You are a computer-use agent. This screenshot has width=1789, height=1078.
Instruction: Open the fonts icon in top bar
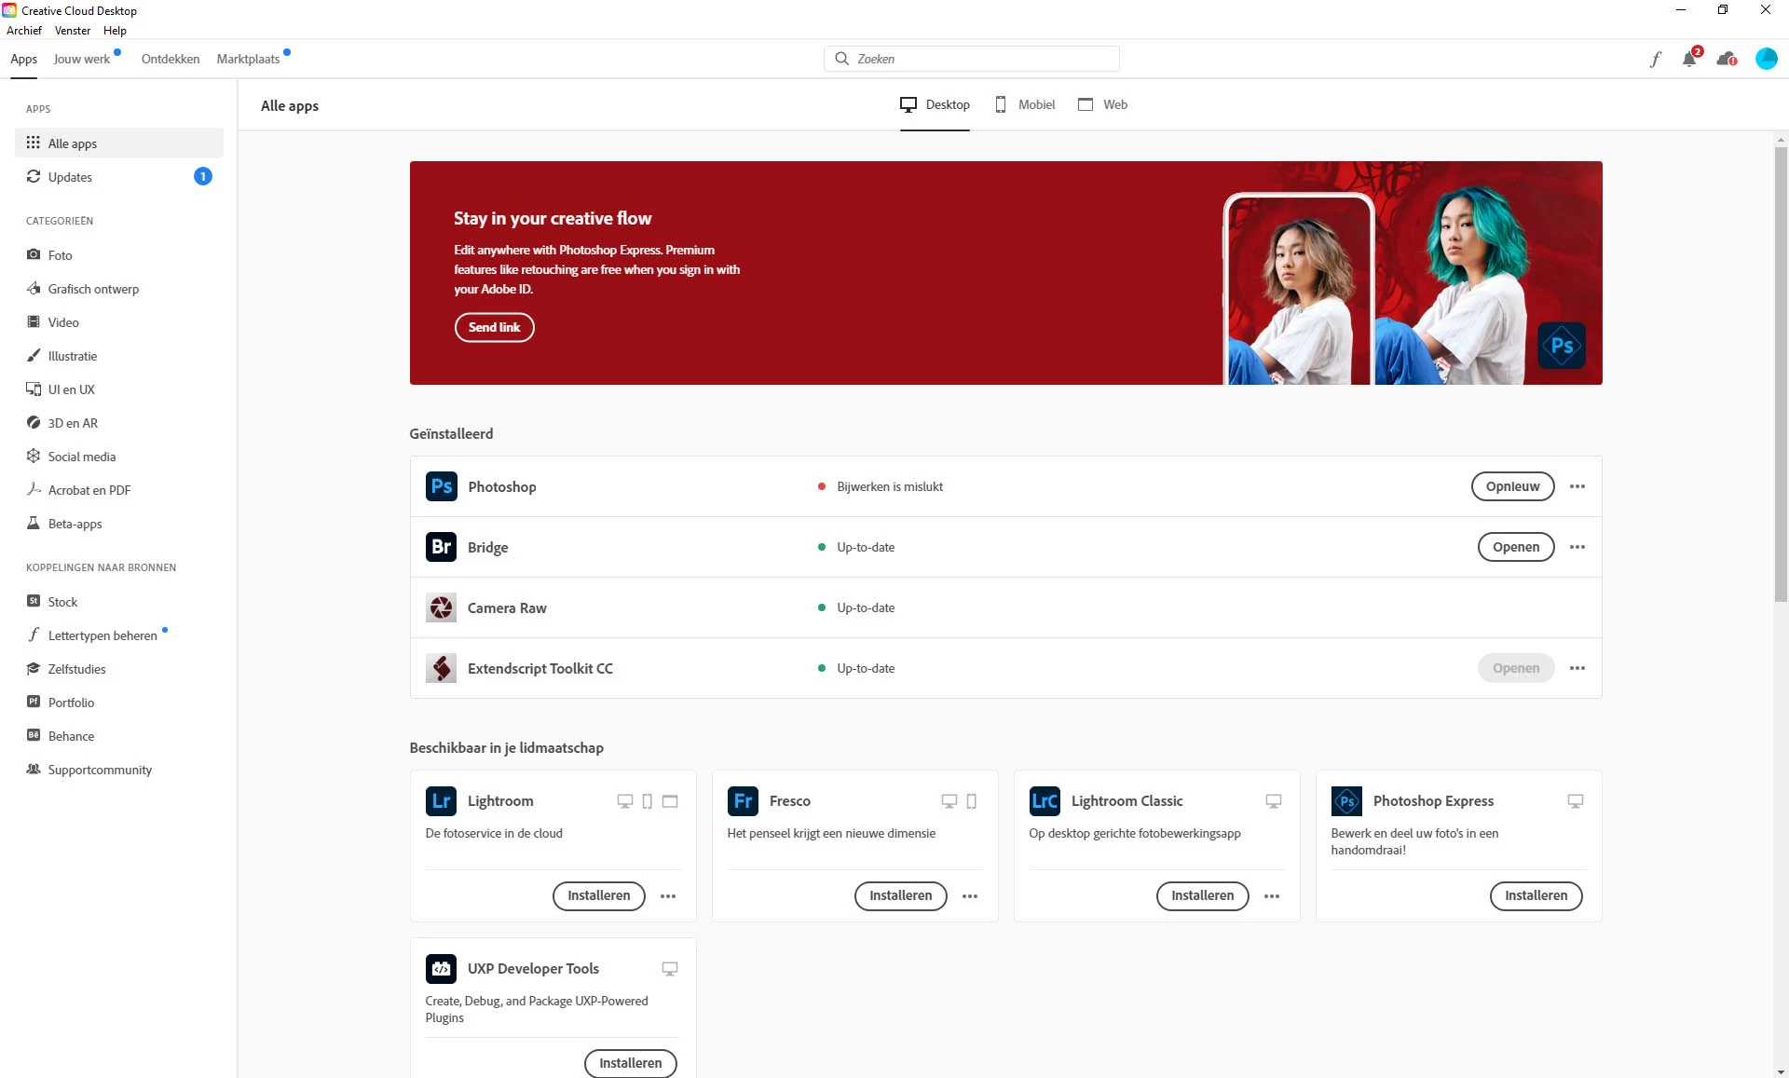1655,60
